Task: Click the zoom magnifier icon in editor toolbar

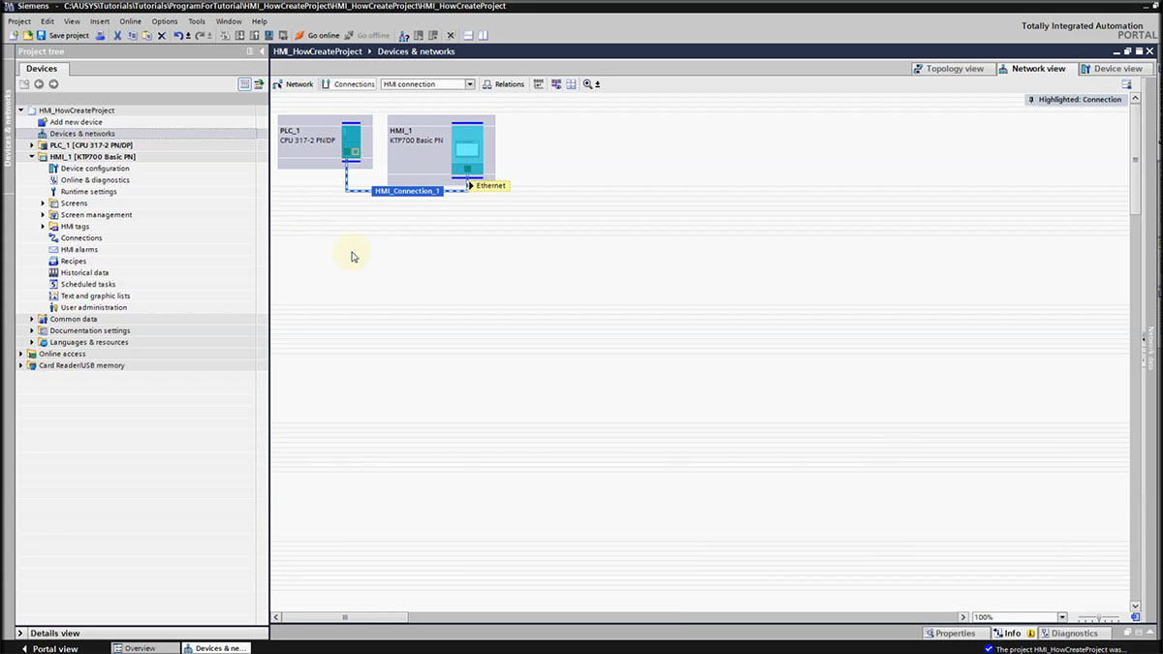Action: [x=588, y=84]
